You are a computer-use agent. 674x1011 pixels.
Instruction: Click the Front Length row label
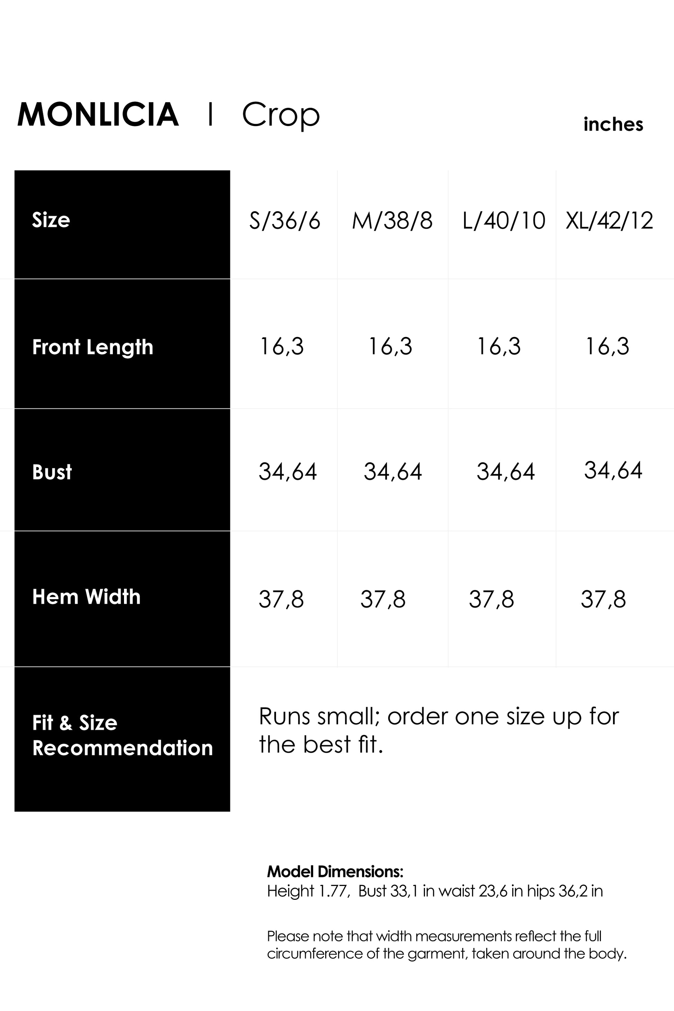[x=93, y=347]
